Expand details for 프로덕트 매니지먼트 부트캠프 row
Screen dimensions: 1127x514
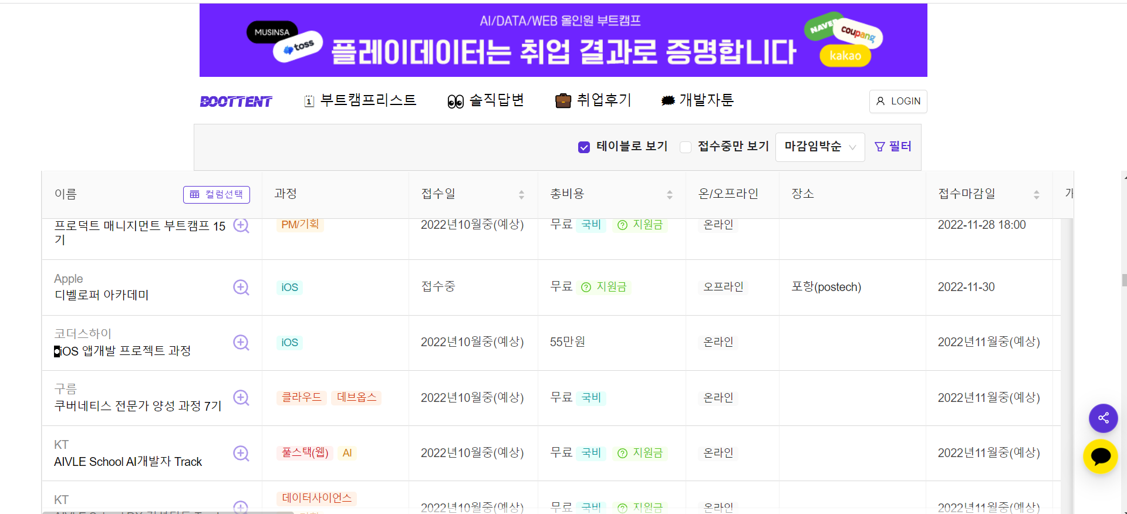click(241, 225)
